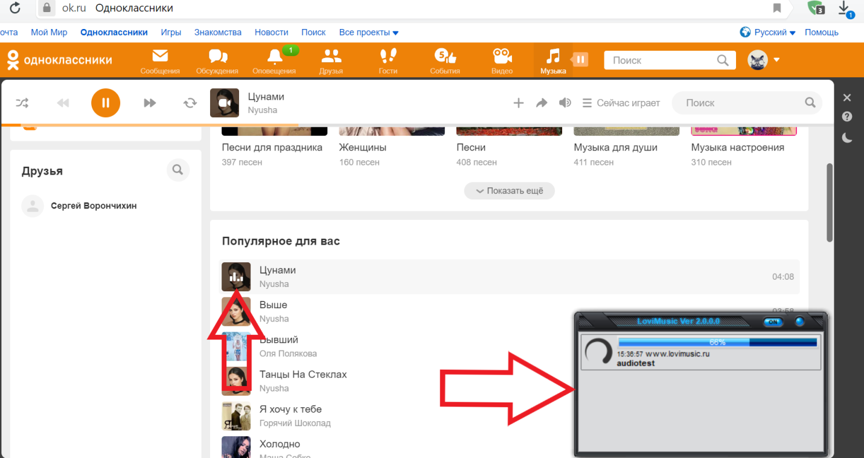Open the profile avatar in header

click(757, 60)
